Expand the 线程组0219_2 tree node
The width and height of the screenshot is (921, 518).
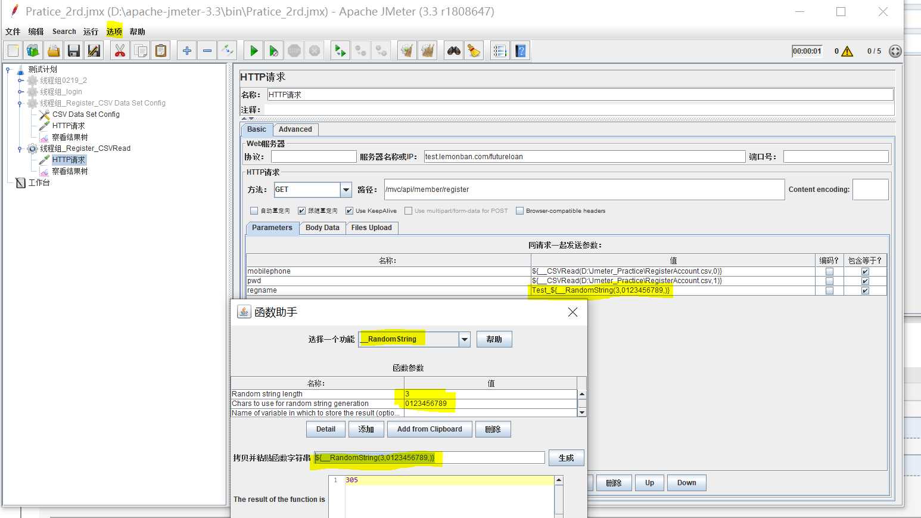click(20, 80)
